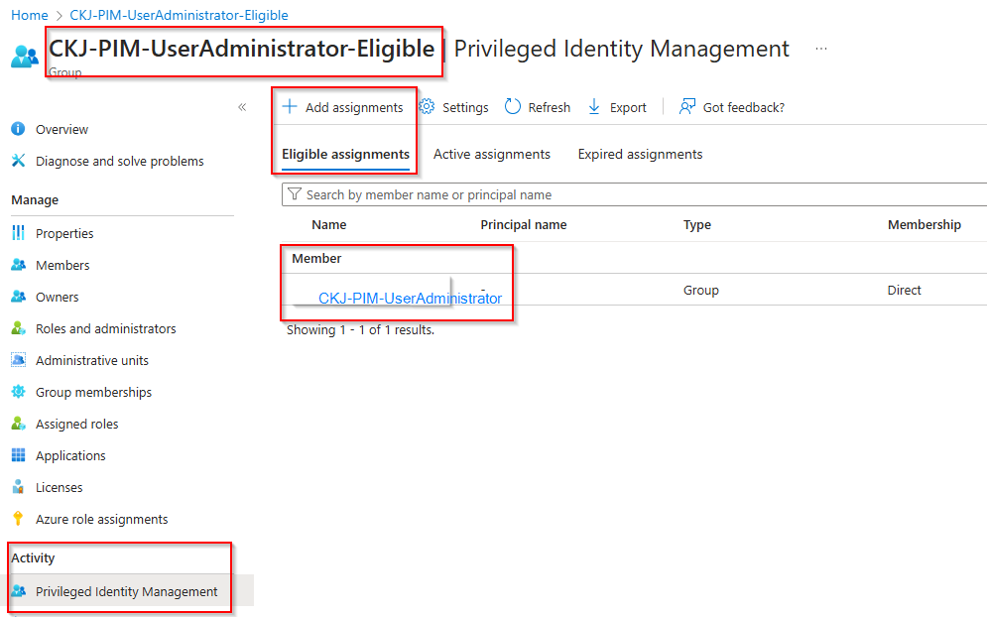The image size is (987, 617).
Task: Export the assignments list
Action: tap(617, 107)
